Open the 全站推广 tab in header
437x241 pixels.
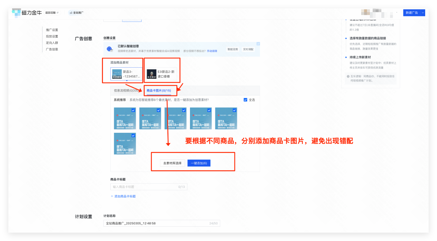[x=76, y=13]
